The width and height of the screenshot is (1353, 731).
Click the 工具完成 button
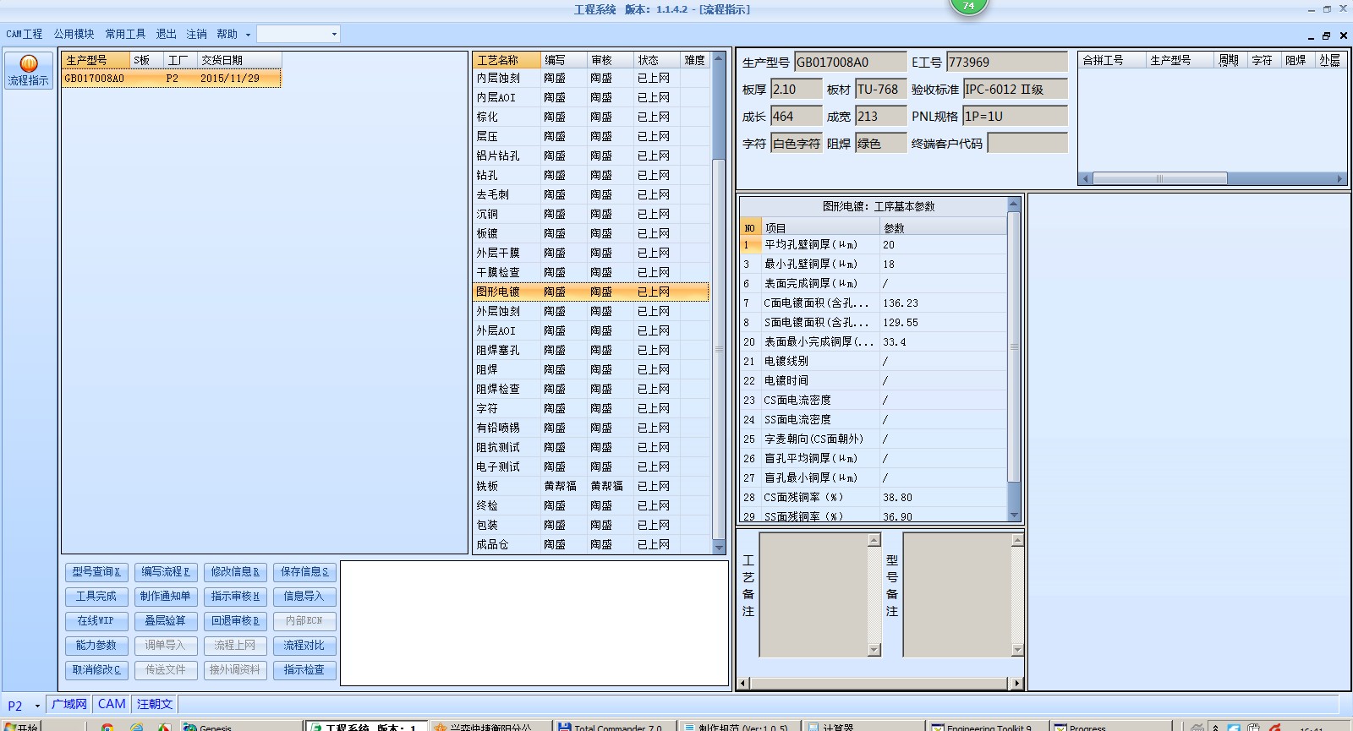pos(96,597)
